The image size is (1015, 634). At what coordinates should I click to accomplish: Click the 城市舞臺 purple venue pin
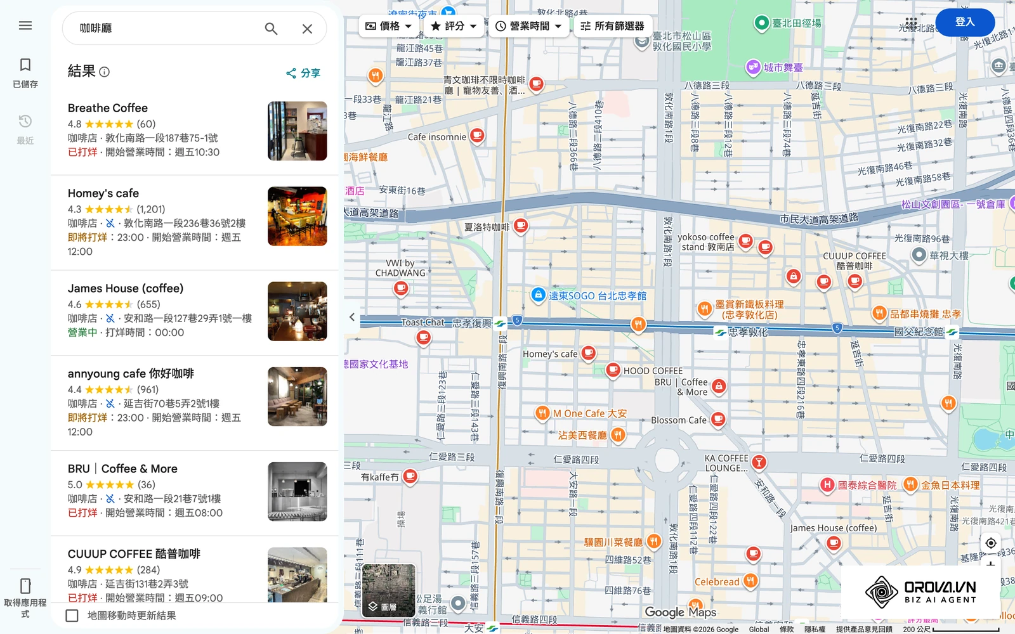pos(753,67)
